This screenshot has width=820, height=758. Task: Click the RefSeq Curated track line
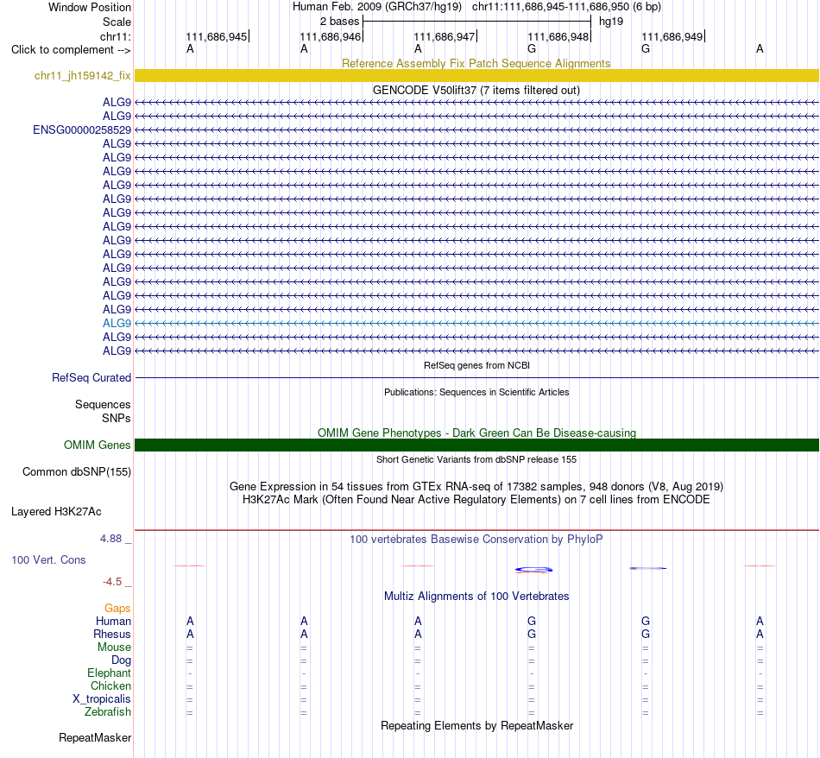[476, 377]
